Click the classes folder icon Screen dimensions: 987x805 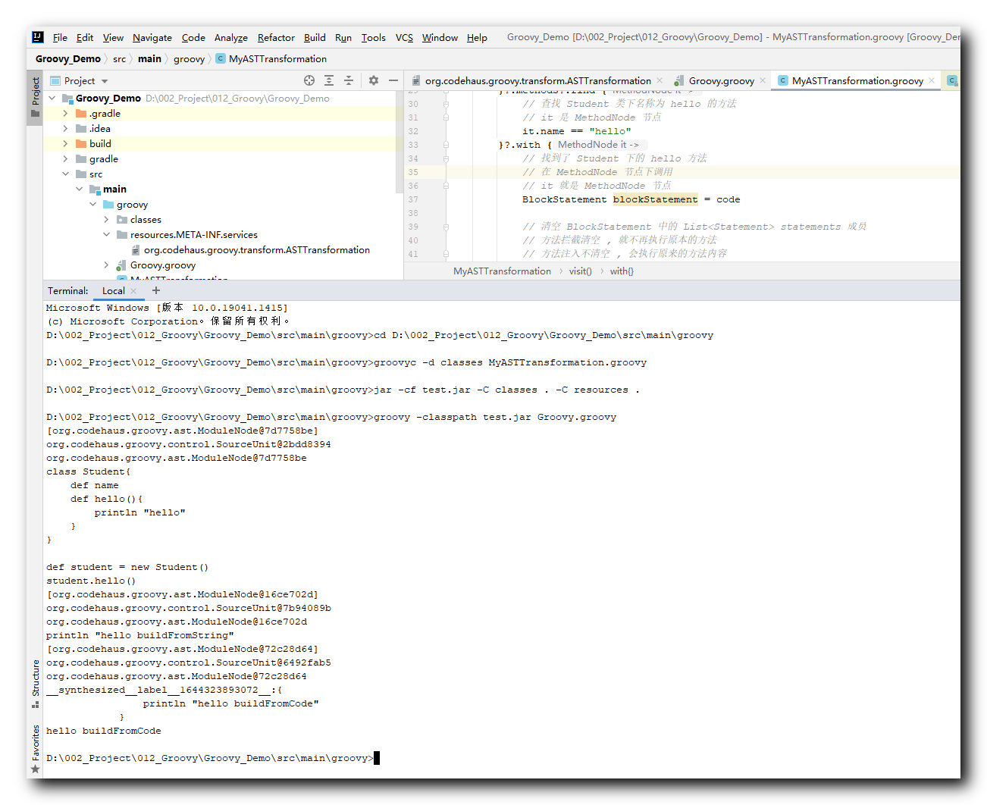point(122,220)
